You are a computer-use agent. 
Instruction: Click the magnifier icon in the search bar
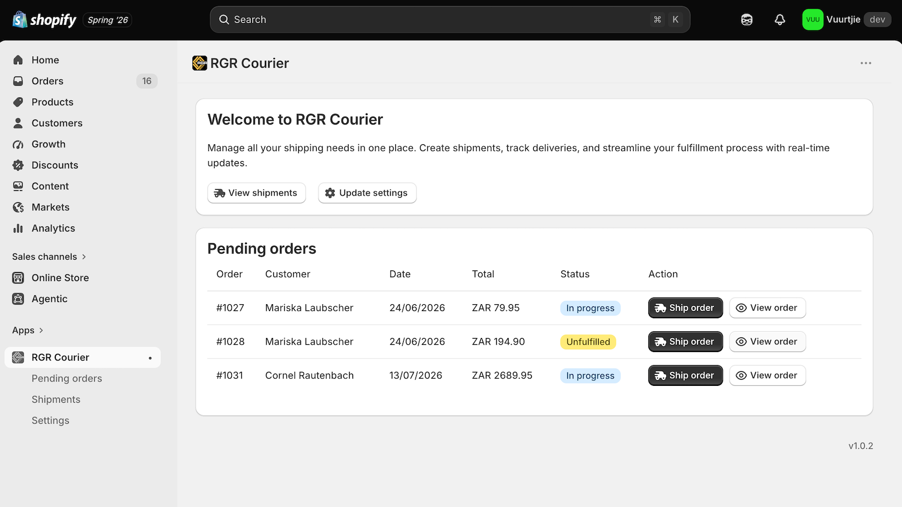point(224,20)
